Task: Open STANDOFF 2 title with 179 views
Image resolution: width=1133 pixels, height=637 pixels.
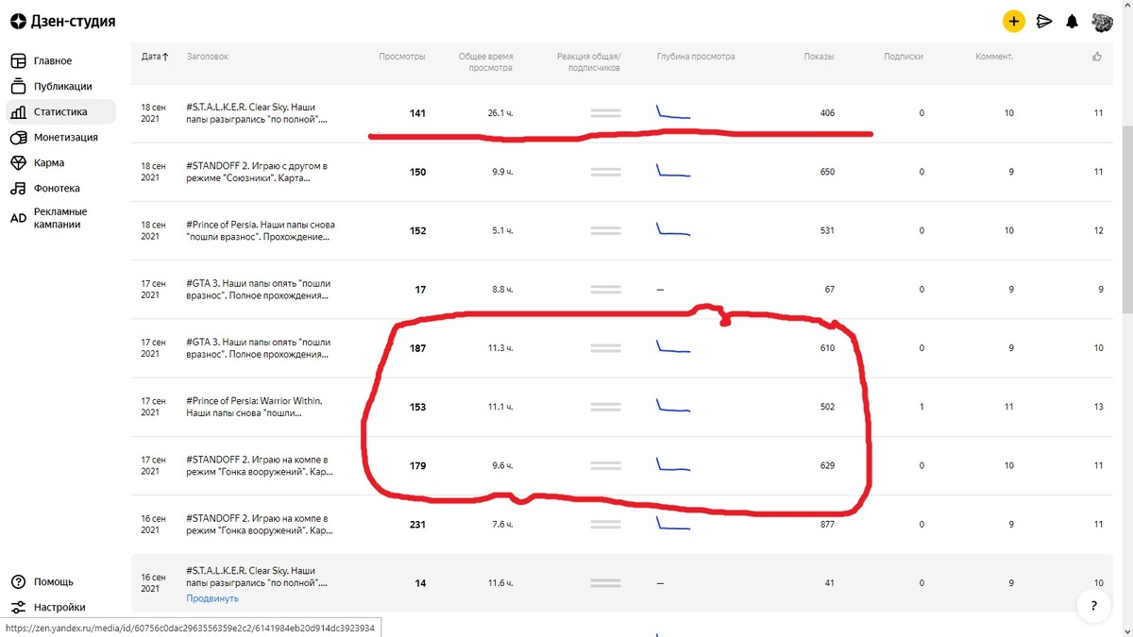Action: click(x=260, y=465)
